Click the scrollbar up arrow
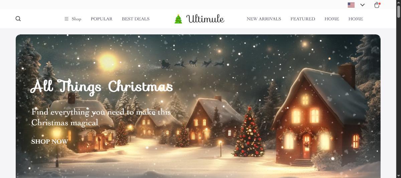 tap(398, 2)
